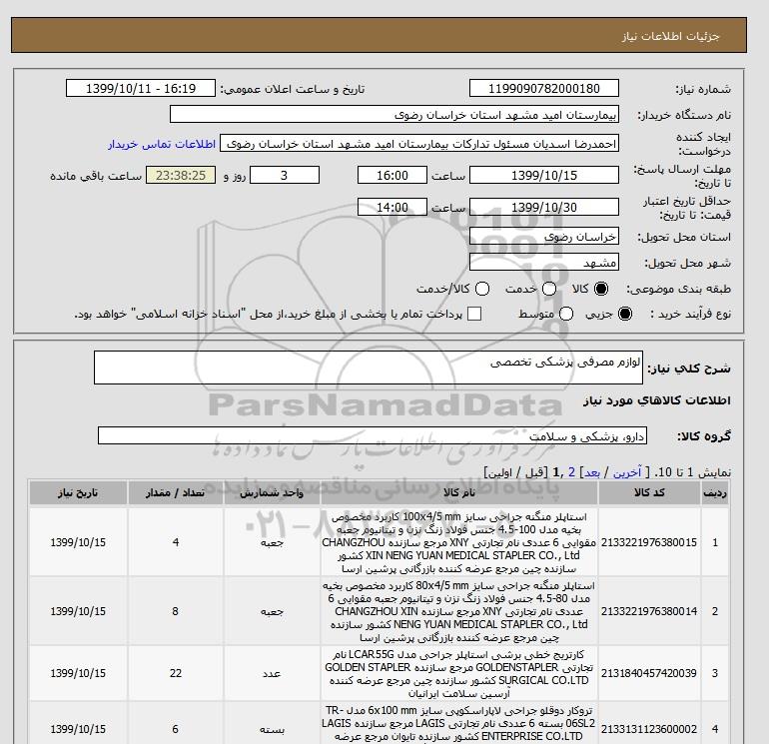Viewport: 769px width, 744px height.
Task: Select product code 2133221976380014
Action: 649,611
